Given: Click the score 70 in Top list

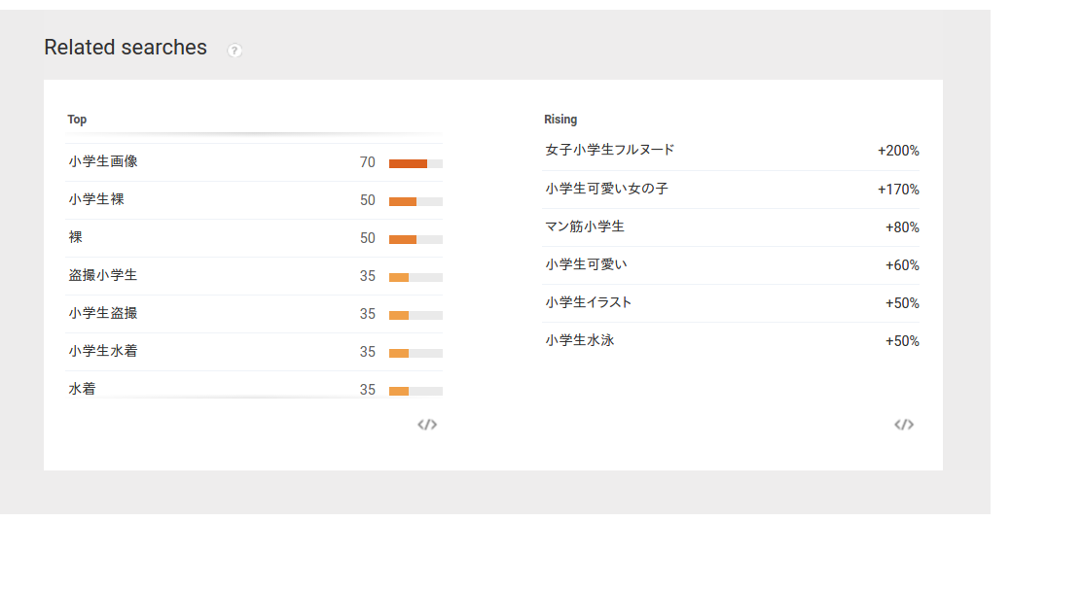Looking at the screenshot, I should click(367, 162).
